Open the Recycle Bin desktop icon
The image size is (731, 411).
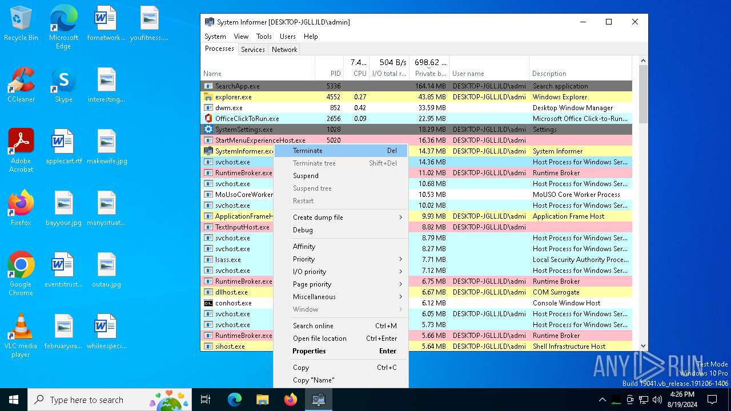[x=21, y=24]
